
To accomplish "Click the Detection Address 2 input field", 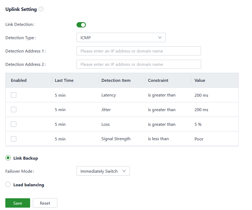I will 138,64.
